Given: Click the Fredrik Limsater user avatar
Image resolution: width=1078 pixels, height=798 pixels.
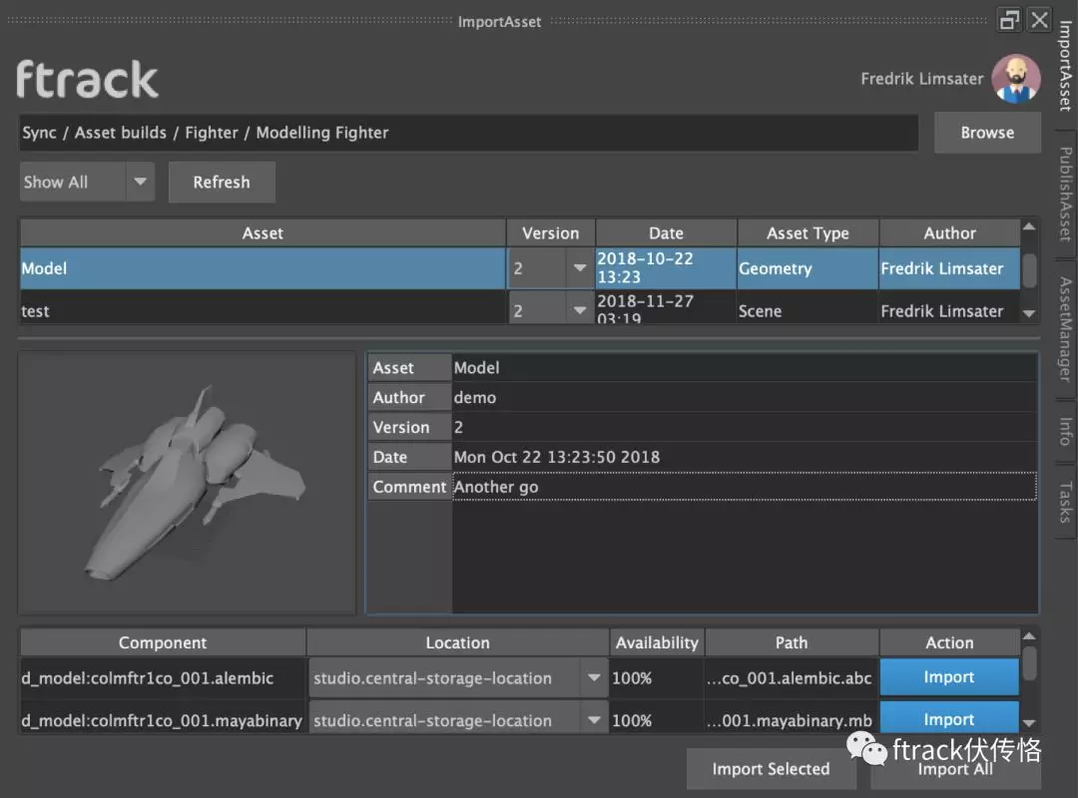Looking at the screenshot, I should (x=1016, y=79).
